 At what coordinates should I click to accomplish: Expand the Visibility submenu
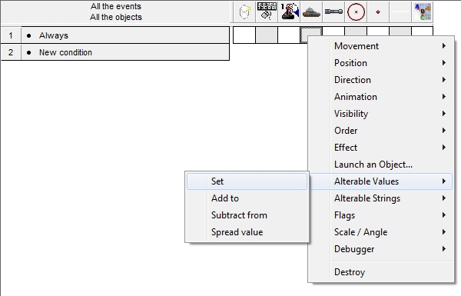tap(381, 114)
